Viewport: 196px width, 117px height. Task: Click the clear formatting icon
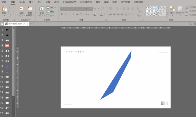104,9
